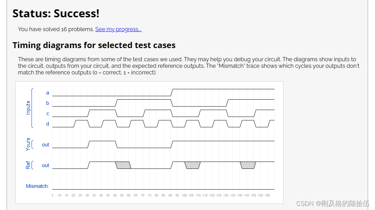Click the hatched region near time 145

click(x=248, y=165)
